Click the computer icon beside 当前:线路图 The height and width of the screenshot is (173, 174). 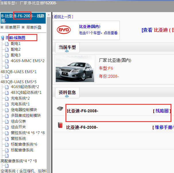tap(3, 38)
